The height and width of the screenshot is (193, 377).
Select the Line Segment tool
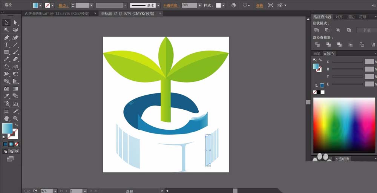click(15, 45)
